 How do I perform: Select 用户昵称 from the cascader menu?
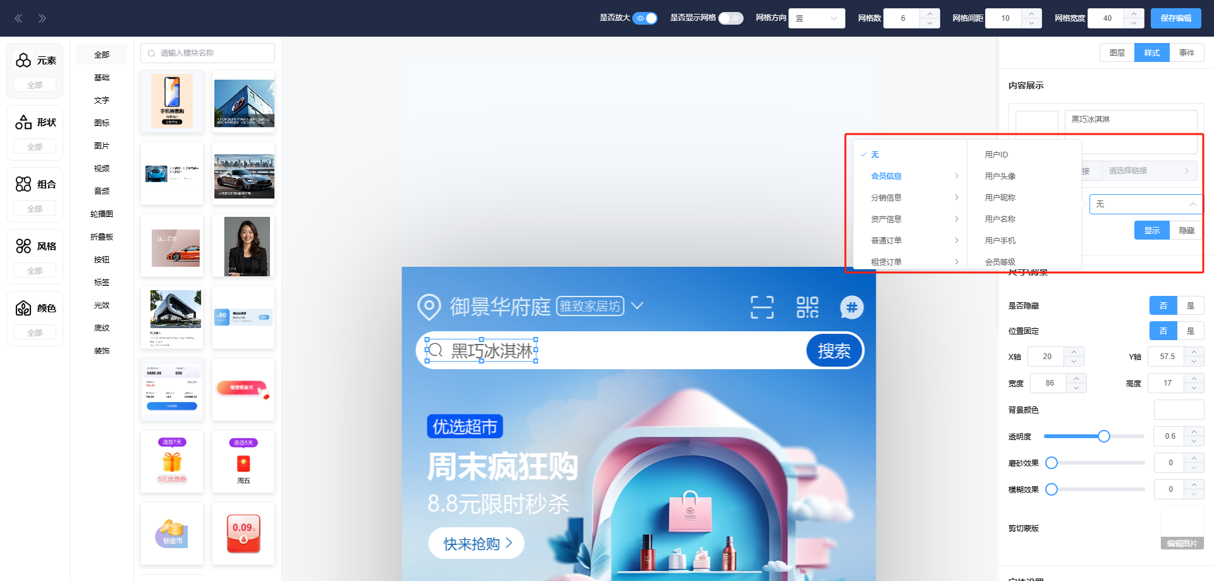pyautogui.click(x=1000, y=198)
